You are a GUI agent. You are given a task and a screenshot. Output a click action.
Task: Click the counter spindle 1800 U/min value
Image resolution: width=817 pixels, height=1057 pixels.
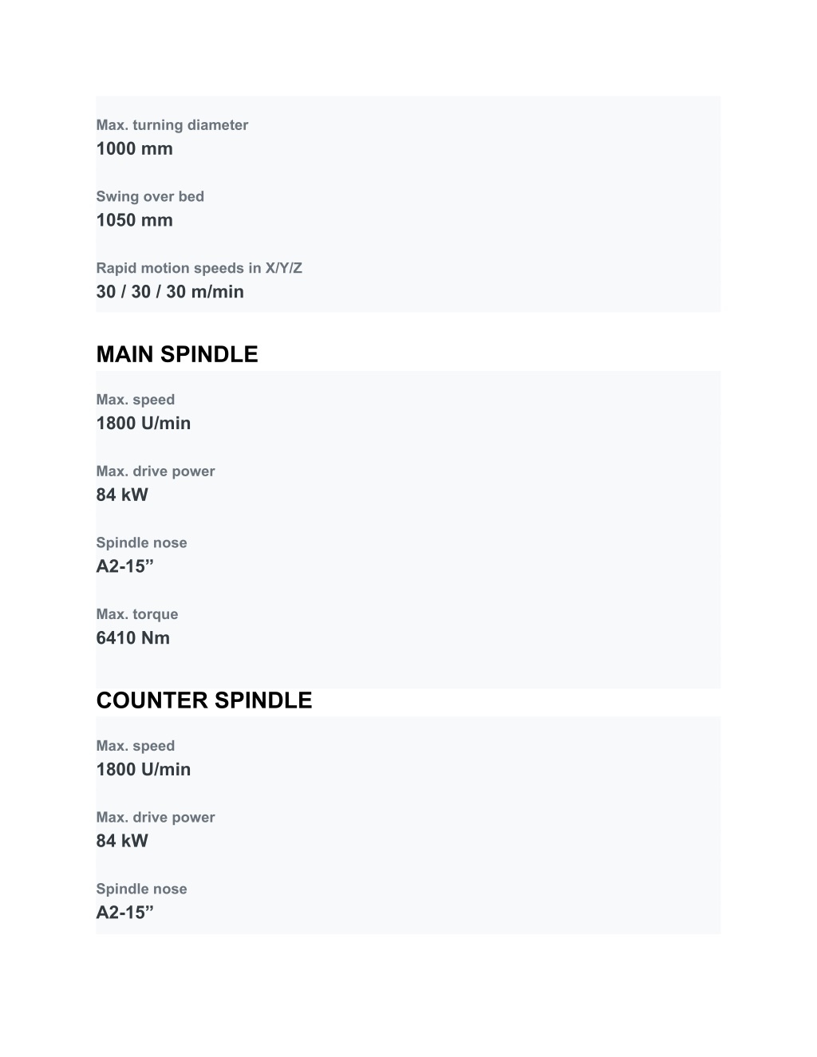[144, 770]
